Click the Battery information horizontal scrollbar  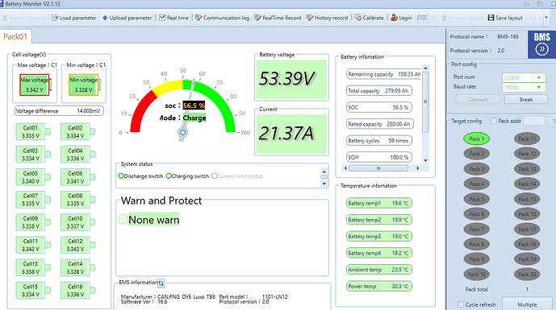(382, 168)
